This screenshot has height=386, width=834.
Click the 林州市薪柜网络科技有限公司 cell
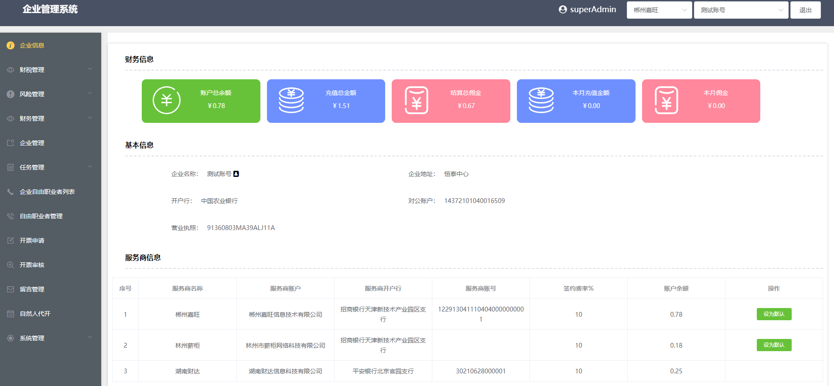[285, 345]
